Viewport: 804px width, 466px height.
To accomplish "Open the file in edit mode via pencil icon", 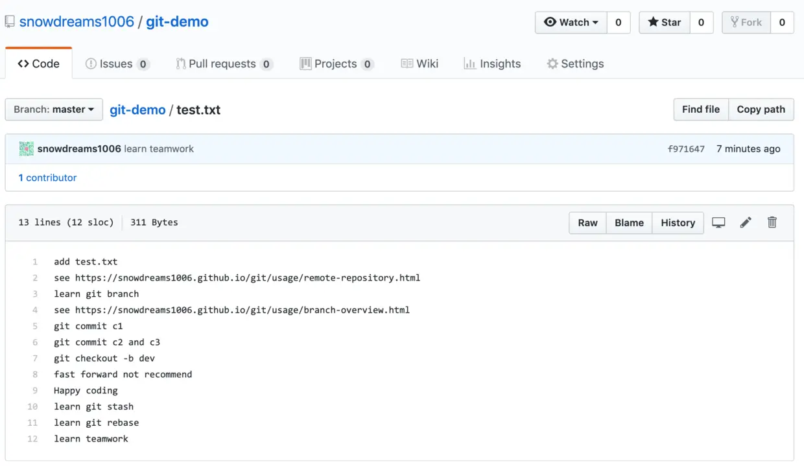I will [x=745, y=222].
